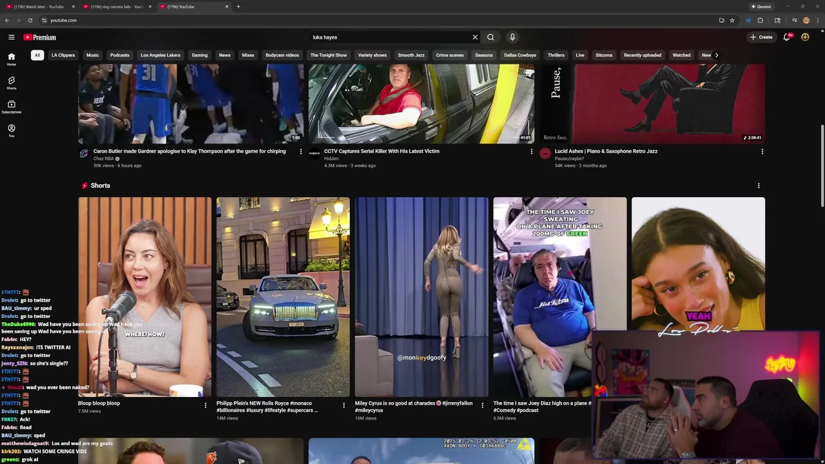Open the account avatar menu

point(805,37)
